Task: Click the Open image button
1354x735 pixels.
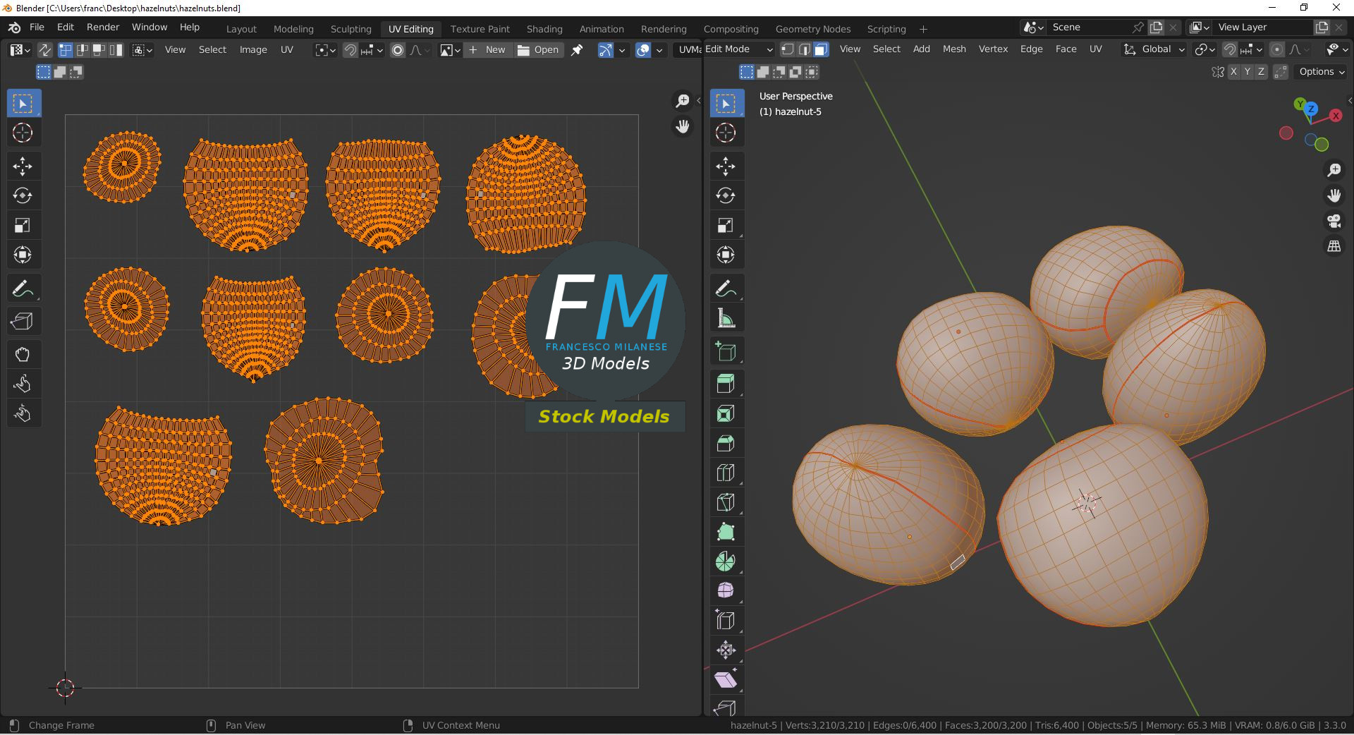Action: coord(538,50)
